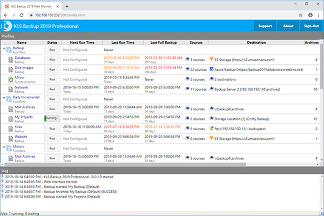The image size is (324, 216).
Task: Collapse the Backup profile group
Action: tap(4, 49)
